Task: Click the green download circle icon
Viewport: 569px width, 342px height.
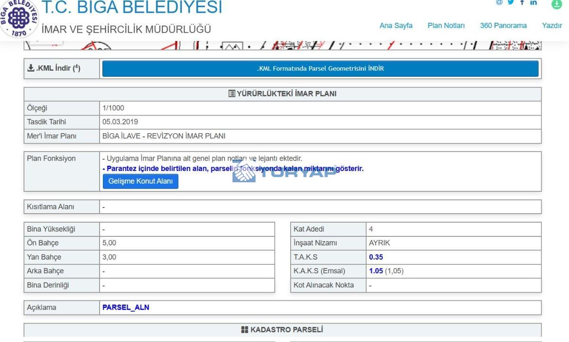Action: click(556, 4)
